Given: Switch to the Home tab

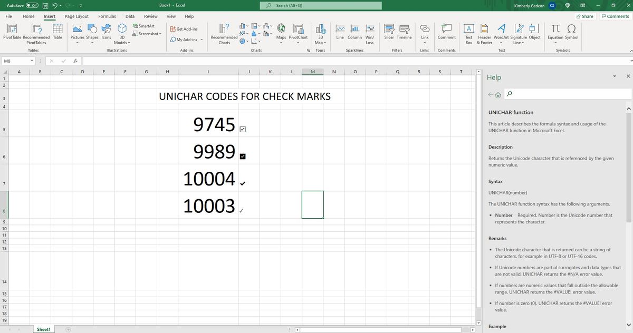Looking at the screenshot, I should click(x=28, y=16).
